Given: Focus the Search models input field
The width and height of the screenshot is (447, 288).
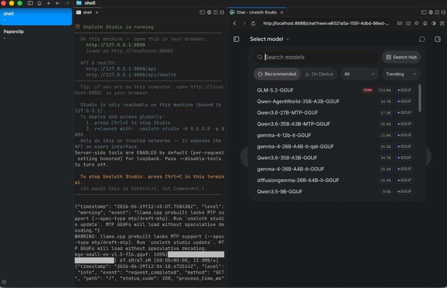Looking at the screenshot, I should tap(316, 57).
